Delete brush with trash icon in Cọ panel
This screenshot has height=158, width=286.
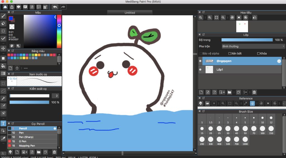54,152
